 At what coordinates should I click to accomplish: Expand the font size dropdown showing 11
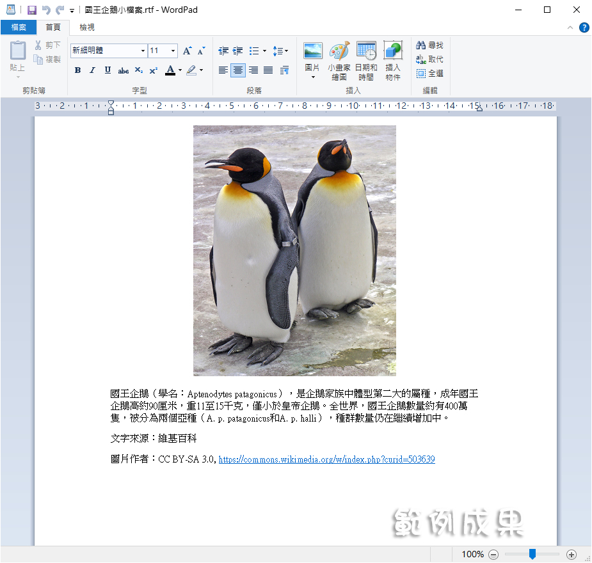pyautogui.click(x=173, y=51)
